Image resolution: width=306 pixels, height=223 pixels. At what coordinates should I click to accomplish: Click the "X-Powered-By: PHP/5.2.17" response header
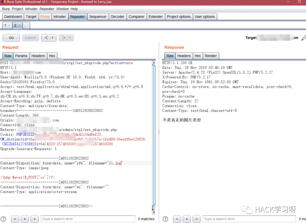(x=186, y=77)
